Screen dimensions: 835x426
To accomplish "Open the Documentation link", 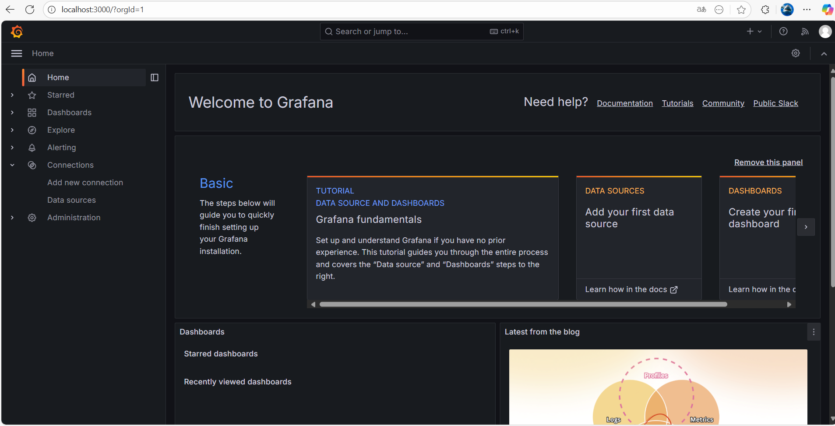I will click(625, 103).
